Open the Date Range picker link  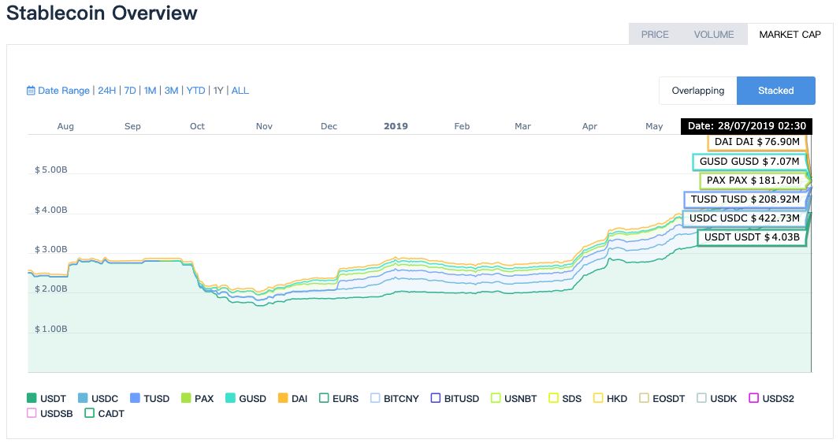point(64,91)
